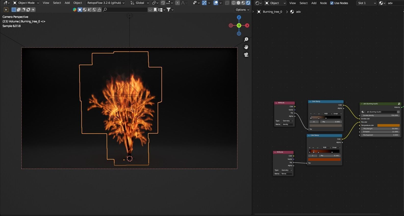Click the Emission value field

pyautogui.click(x=380, y=132)
